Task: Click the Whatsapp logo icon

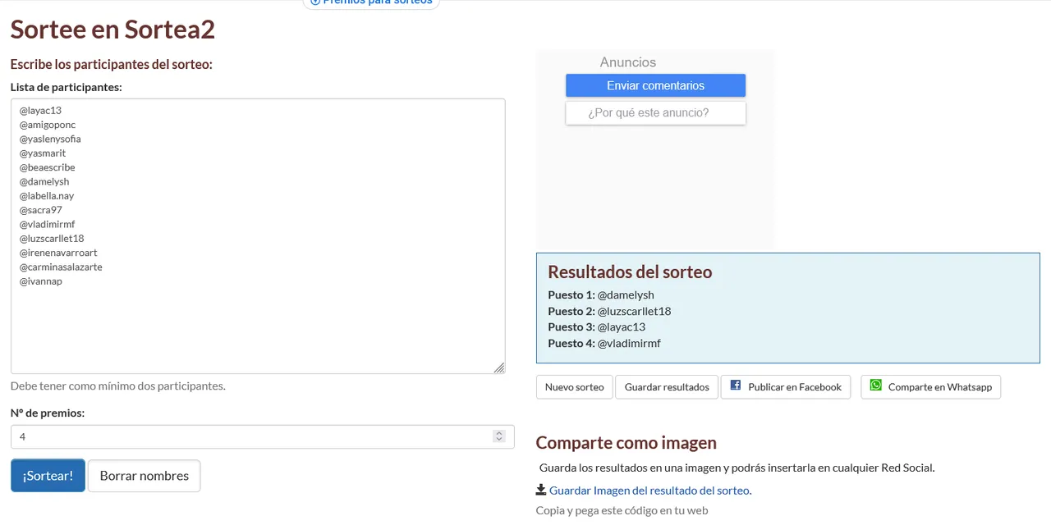Action: (876, 386)
